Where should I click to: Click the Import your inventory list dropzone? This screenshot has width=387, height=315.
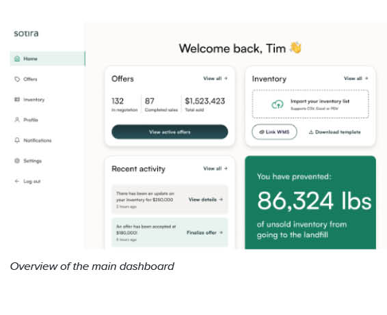click(310, 104)
